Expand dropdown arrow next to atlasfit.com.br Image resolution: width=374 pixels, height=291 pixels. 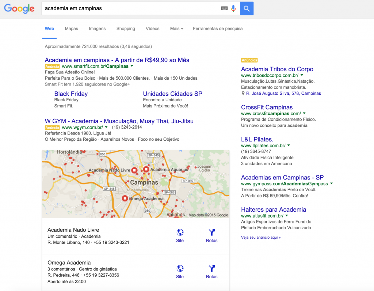pos(287,216)
